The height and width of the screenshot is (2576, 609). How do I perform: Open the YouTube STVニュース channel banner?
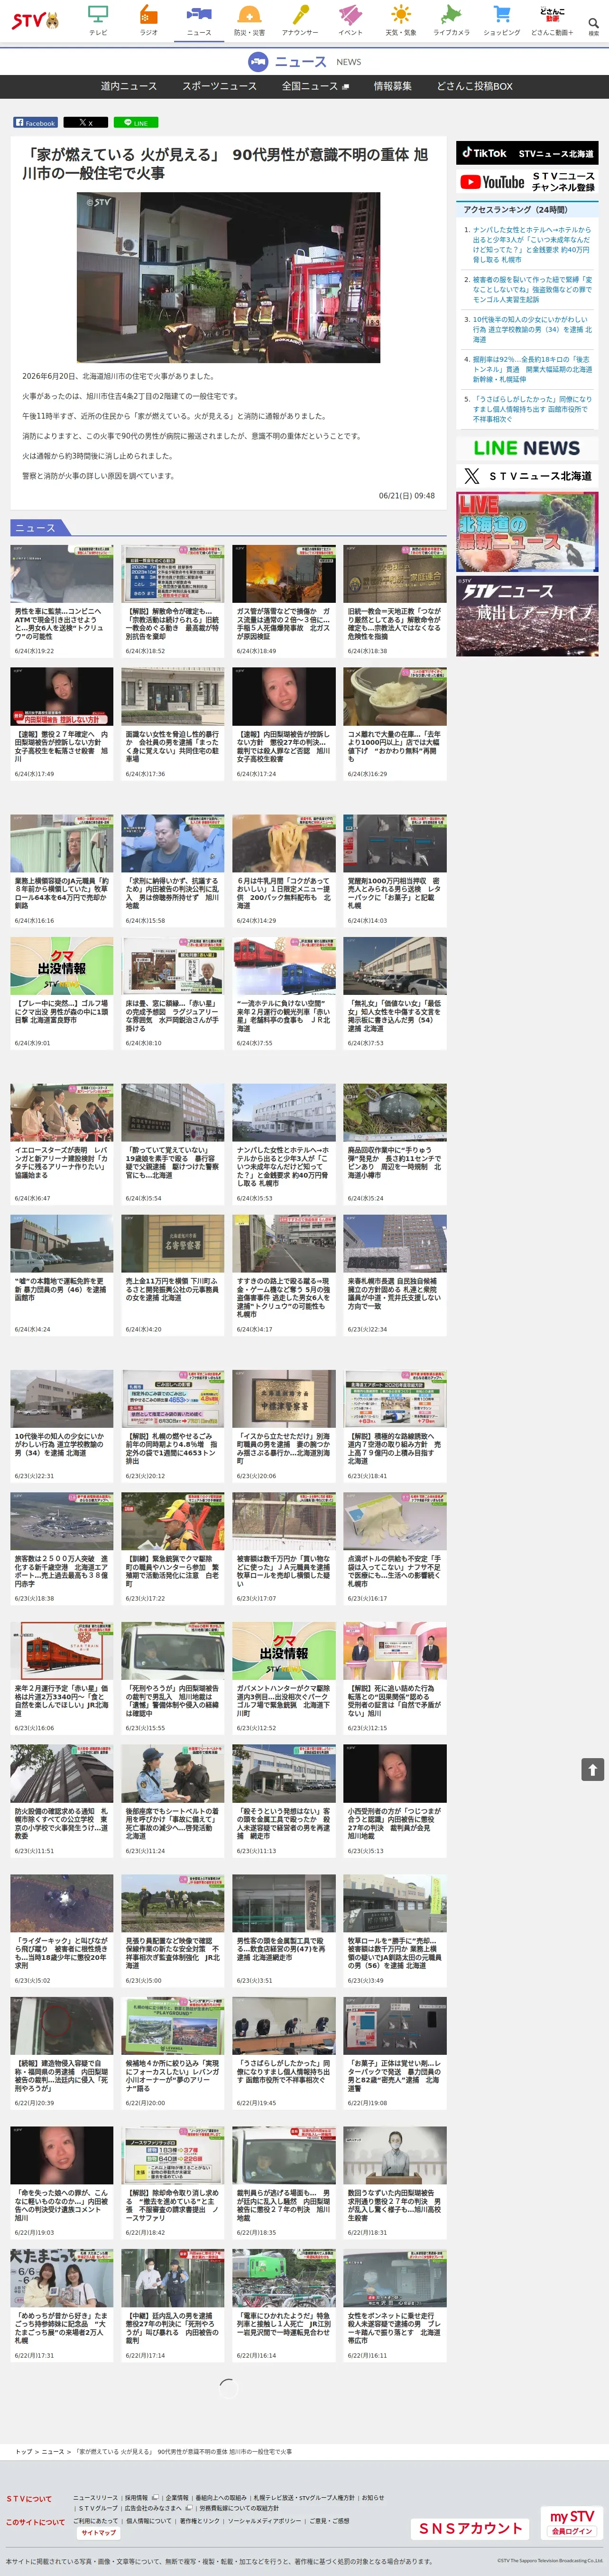coord(527,182)
